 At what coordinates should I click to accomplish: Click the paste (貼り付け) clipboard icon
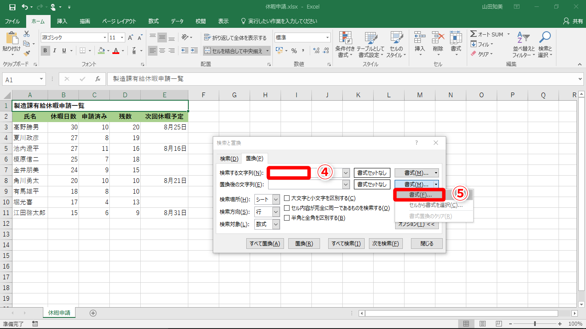point(12,39)
